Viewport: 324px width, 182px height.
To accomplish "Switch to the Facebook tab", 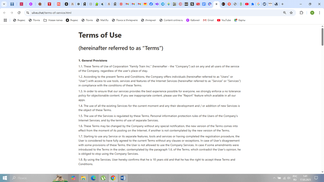I will click(x=151, y=4).
